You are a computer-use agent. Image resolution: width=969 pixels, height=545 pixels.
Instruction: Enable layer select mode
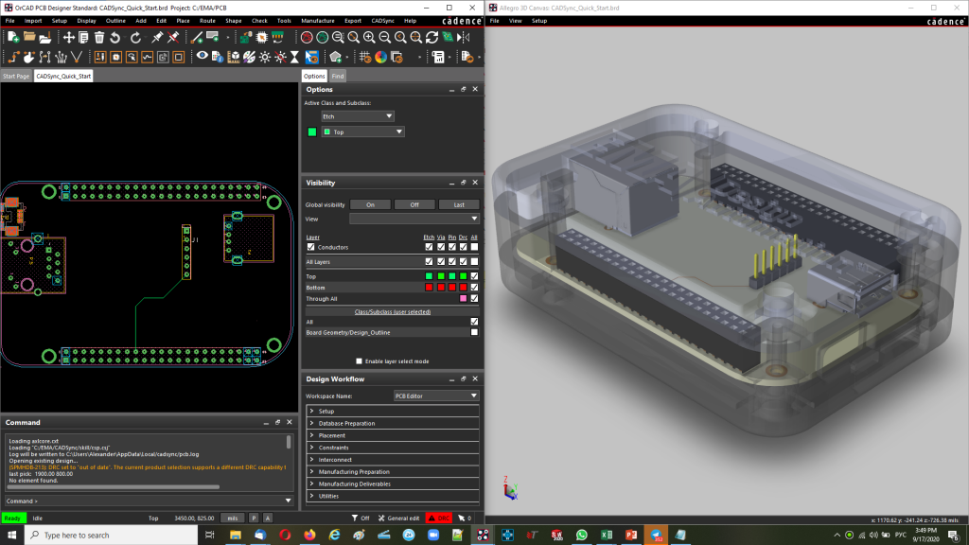click(x=358, y=360)
